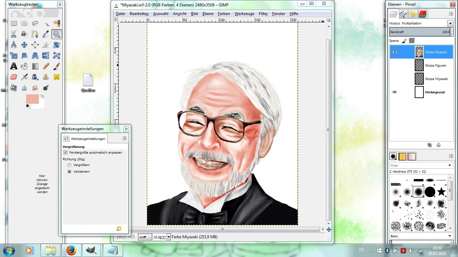Open the 'Farben' menu
The width and height of the screenshot is (458, 257).
[224, 14]
